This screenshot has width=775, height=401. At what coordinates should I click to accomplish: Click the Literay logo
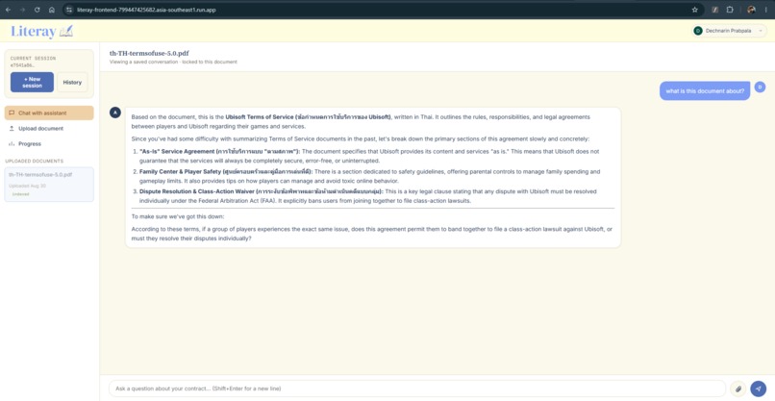[x=42, y=31]
